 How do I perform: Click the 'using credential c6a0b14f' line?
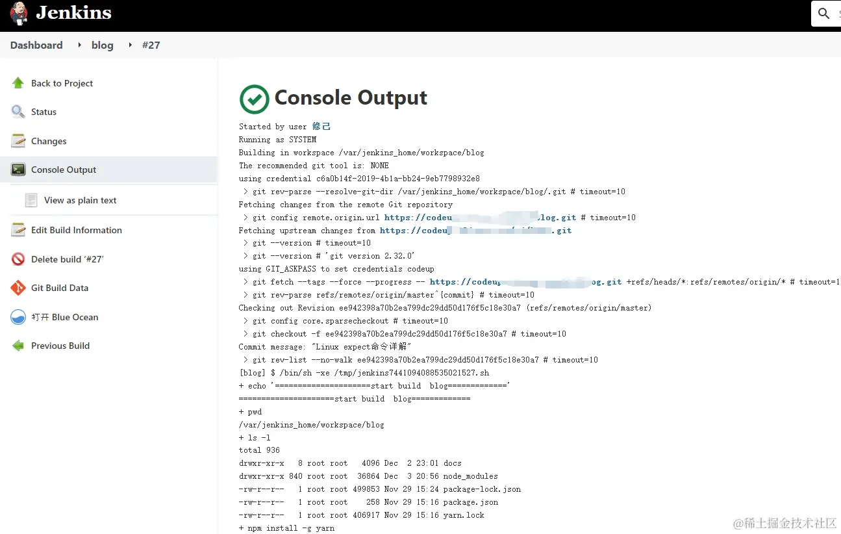[x=359, y=179]
